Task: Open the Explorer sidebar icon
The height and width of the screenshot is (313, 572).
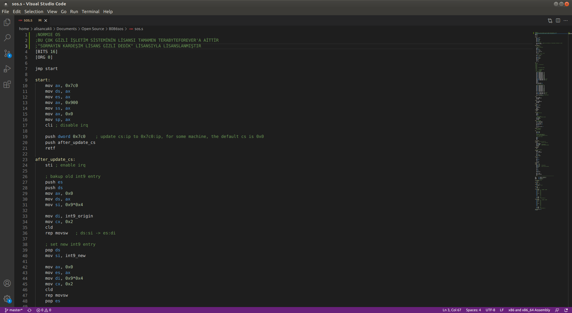Action: [7, 22]
